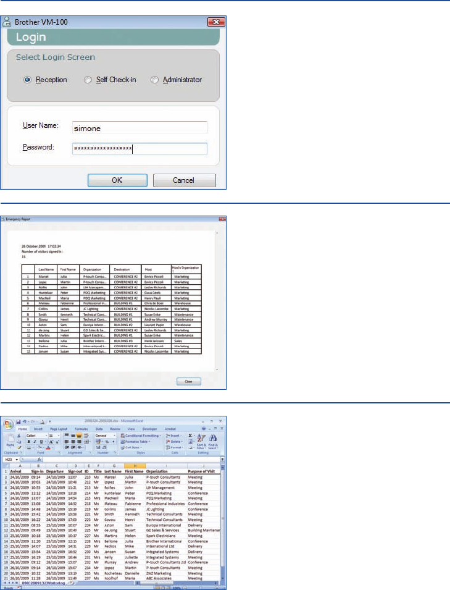Select the Administrator login radio button

154,80
